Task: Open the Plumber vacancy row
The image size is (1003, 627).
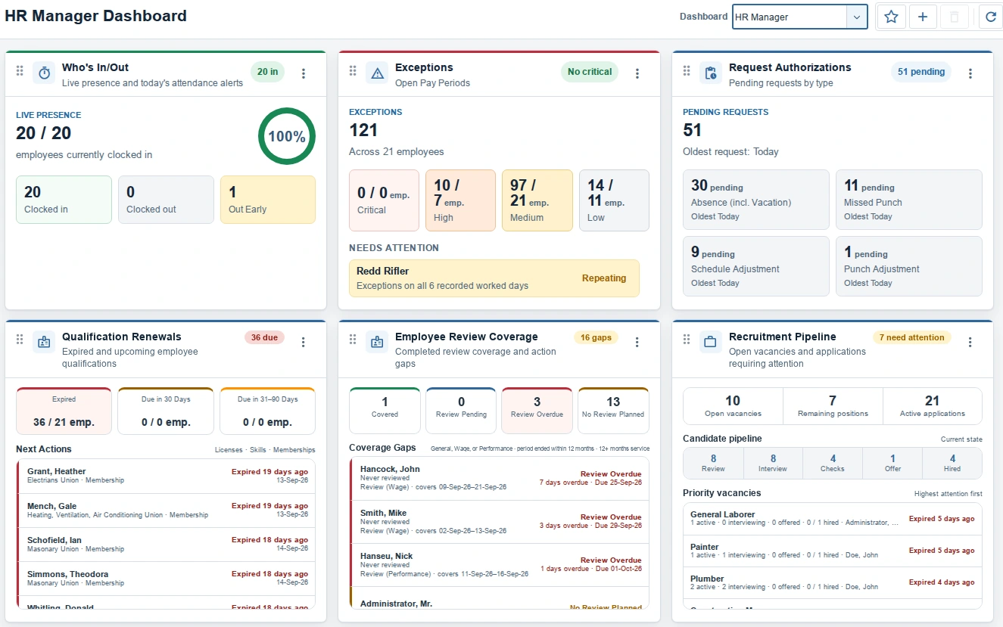Action: (833, 582)
